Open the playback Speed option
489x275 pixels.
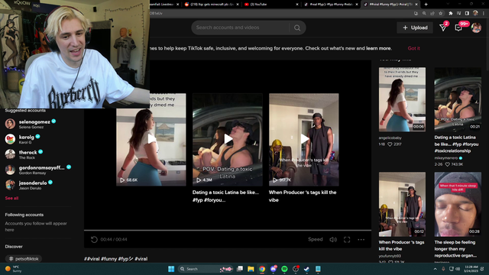316,239
